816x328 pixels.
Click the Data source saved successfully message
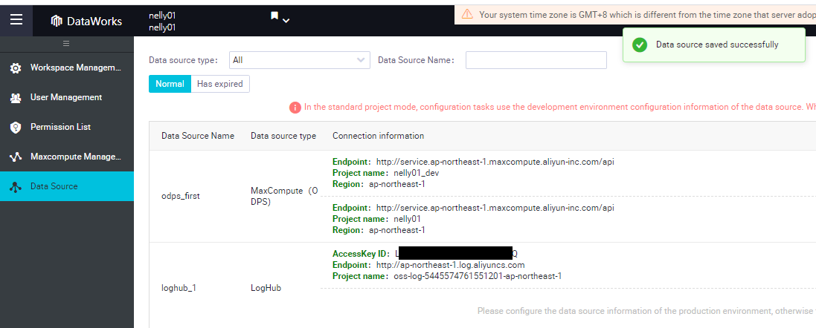coord(717,45)
